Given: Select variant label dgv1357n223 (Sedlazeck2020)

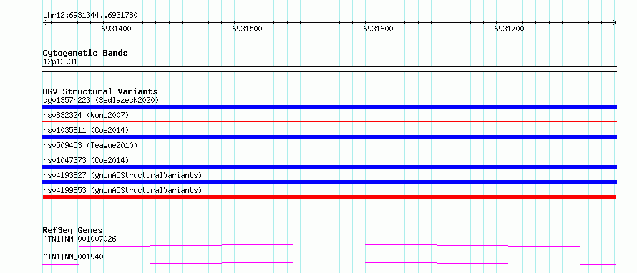Looking at the screenshot, I should point(101,100).
